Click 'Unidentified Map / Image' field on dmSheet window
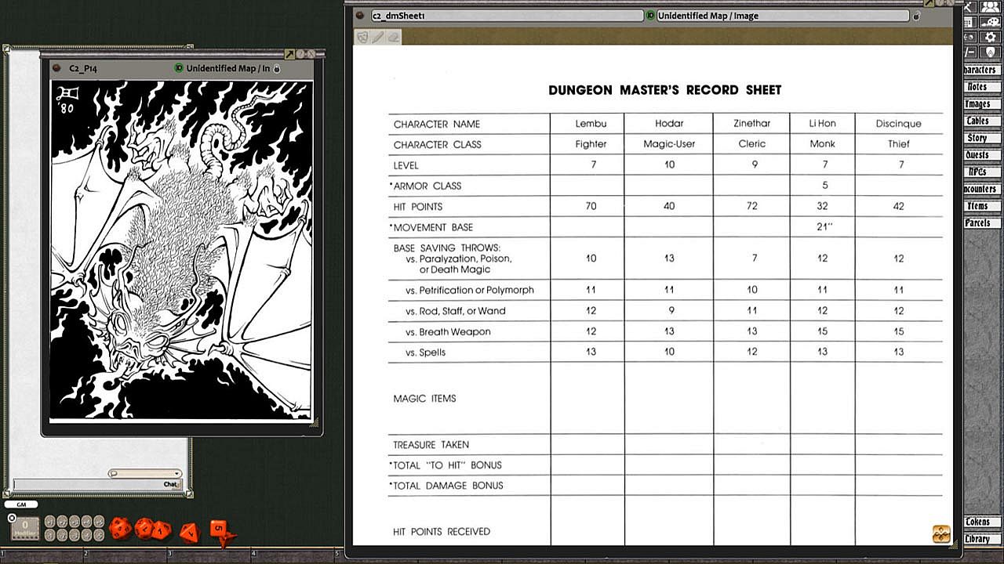The width and height of the screenshot is (1004, 564). (783, 16)
